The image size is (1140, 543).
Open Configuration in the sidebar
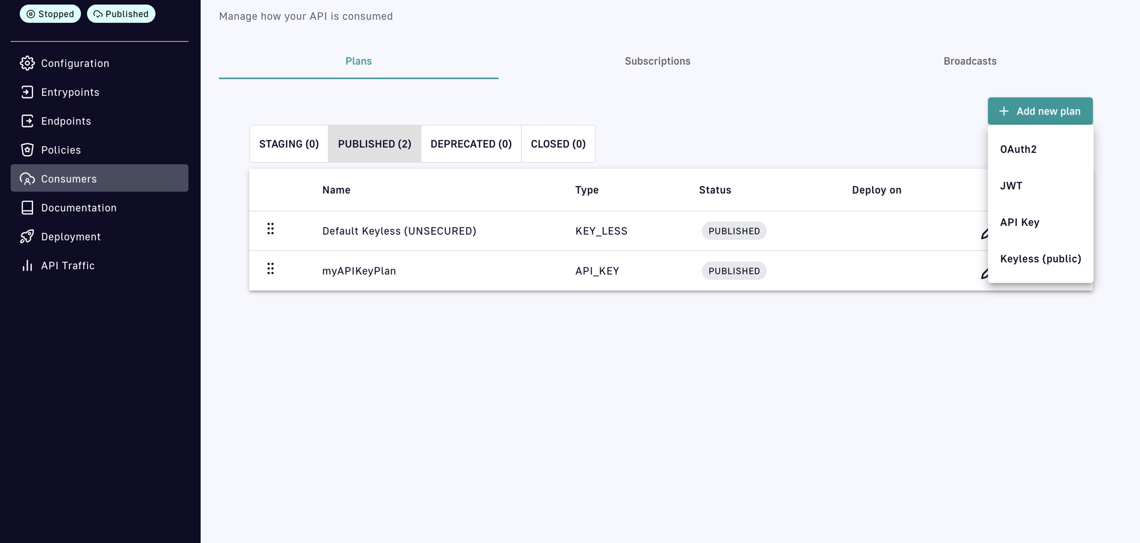click(x=99, y=63)
